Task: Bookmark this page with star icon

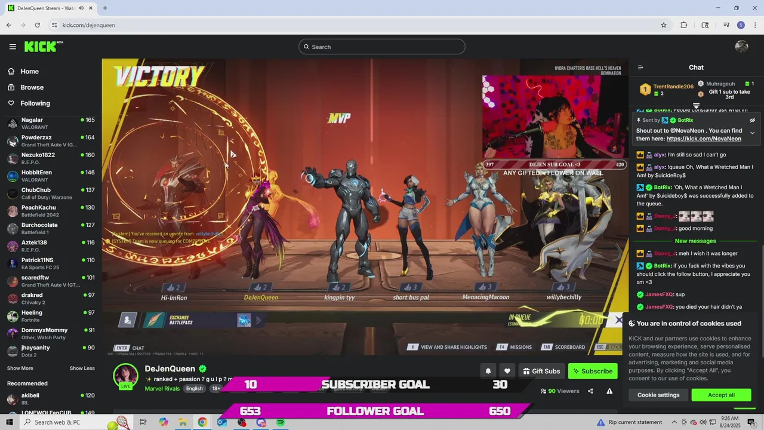Action: [663, 25]
